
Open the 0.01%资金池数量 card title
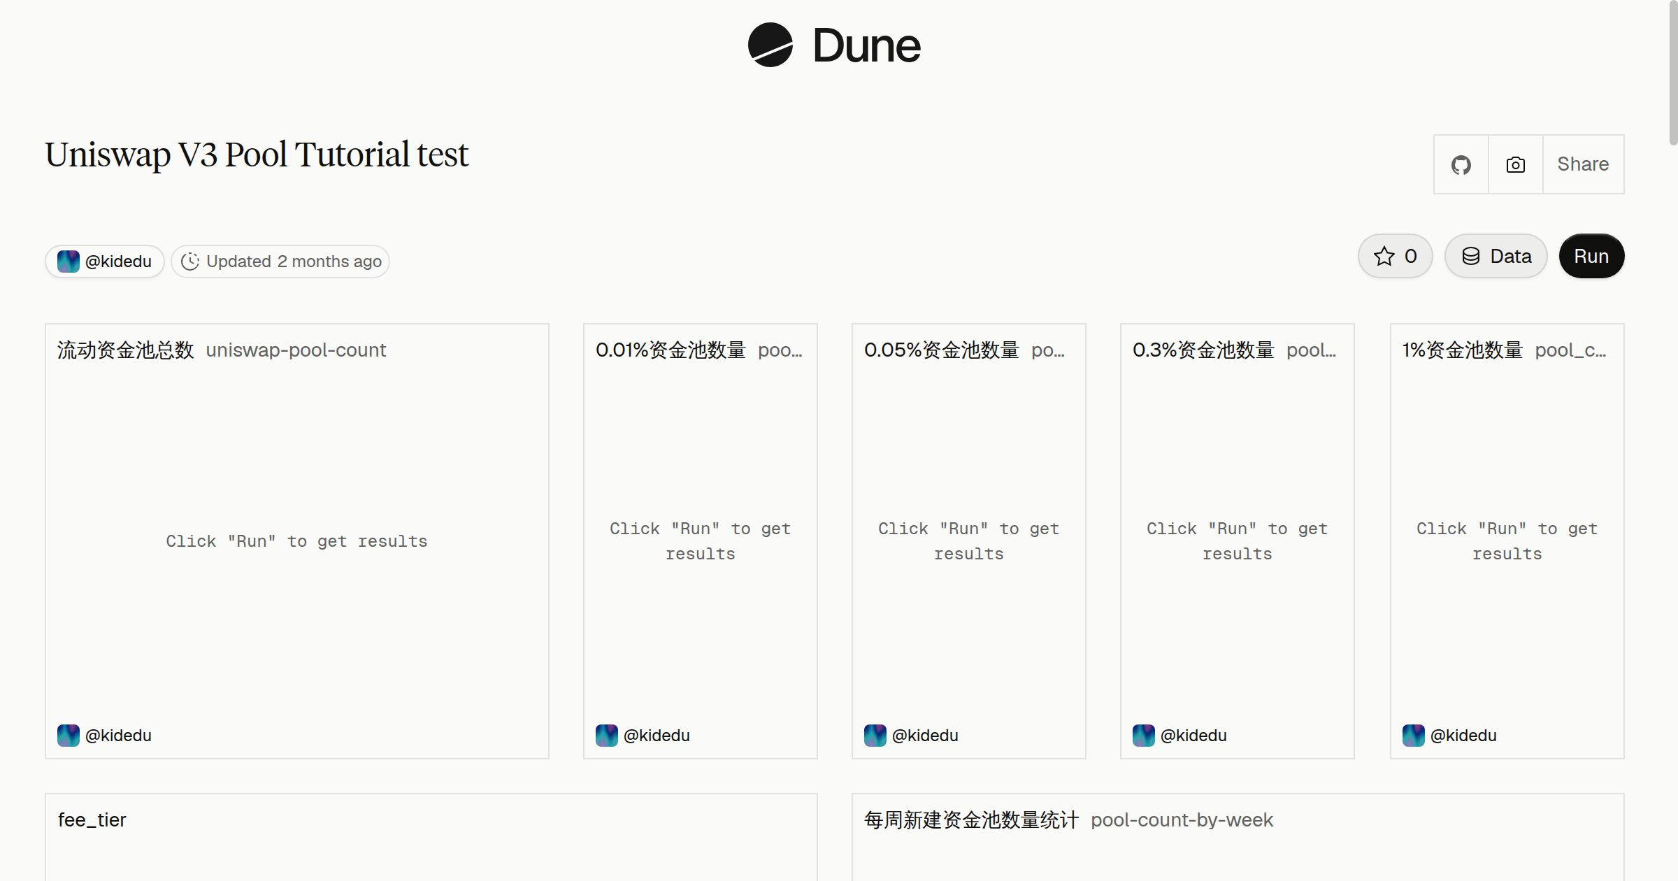tap(671, 350)
